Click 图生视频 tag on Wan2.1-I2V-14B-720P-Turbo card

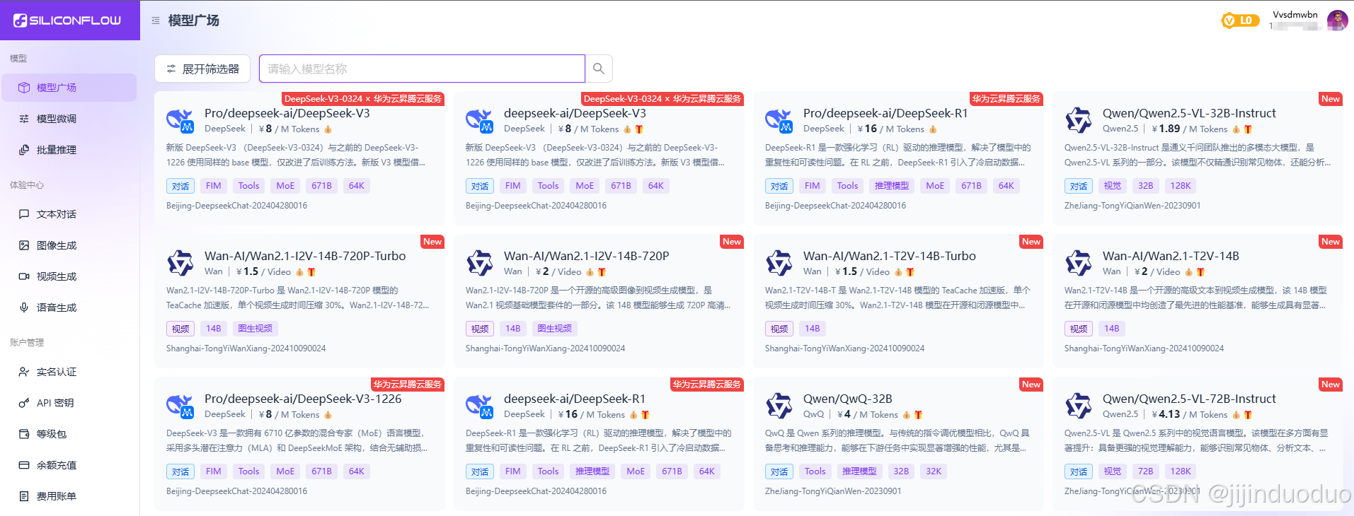click(x=256, y=329)
